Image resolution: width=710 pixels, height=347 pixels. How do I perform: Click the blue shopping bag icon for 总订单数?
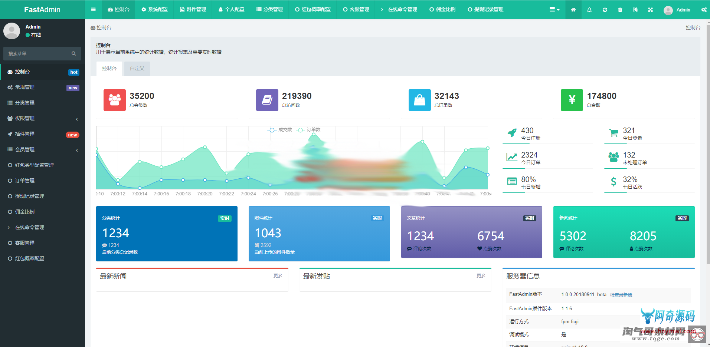pyautogui.click(x=420, y=100)
